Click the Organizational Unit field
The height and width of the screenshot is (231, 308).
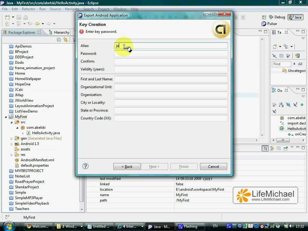[x=171, y=87]
